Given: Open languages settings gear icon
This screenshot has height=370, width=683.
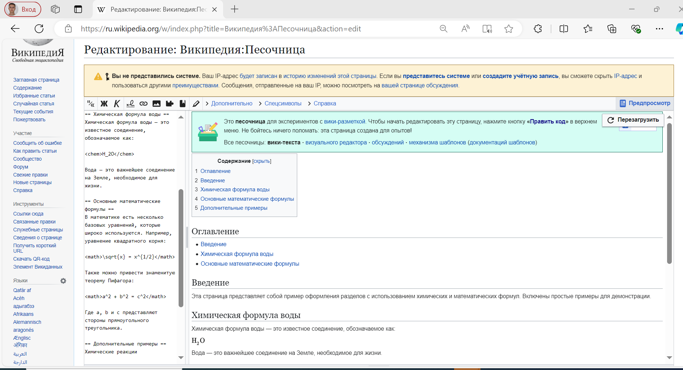Looking at the screenshot, I should [x=63, y=281].
